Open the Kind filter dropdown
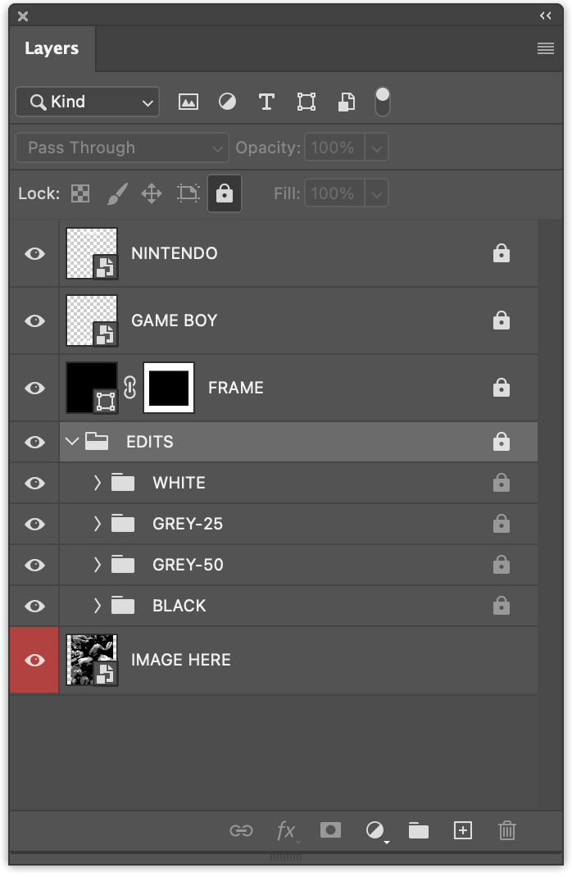Viewport: 572px width, 877px height. click(87, 102)
